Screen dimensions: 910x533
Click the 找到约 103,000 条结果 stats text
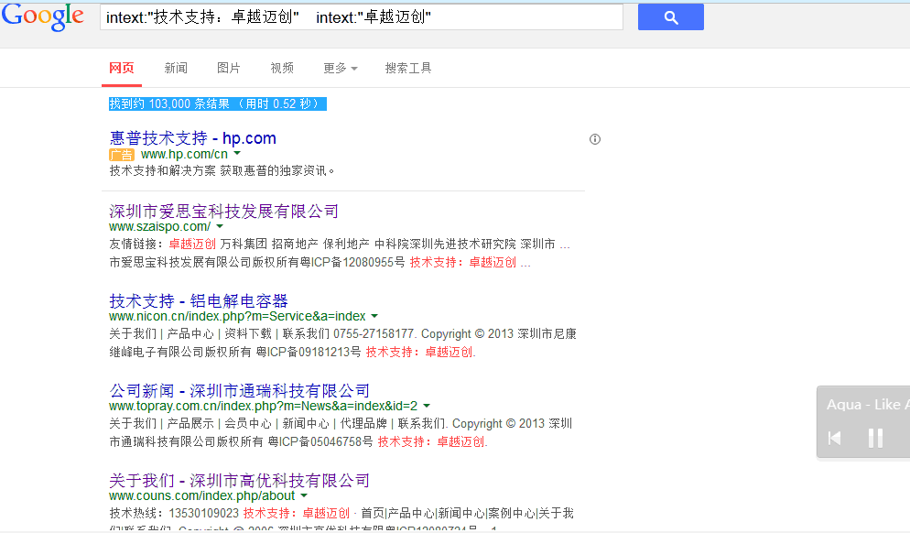(x=218, y=103)
